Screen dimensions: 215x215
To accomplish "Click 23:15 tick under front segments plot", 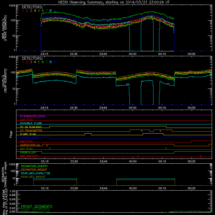I will (x=44, y=54).
